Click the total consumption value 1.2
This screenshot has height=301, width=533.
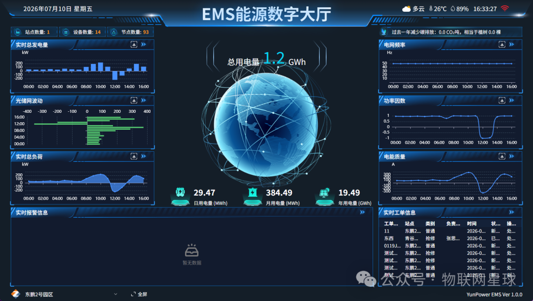pos(274,58)
